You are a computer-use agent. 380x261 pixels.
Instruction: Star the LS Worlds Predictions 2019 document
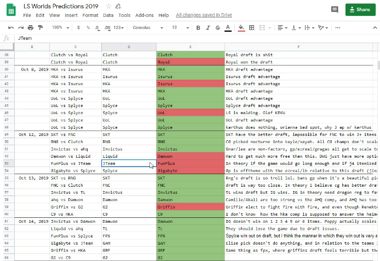[108, 7]
